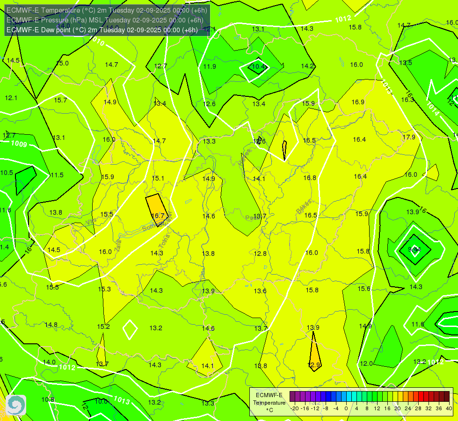Viewport: 458px width, 421px height.
Task: Click the 15.0 temperature value
Action: click(62, 63)
